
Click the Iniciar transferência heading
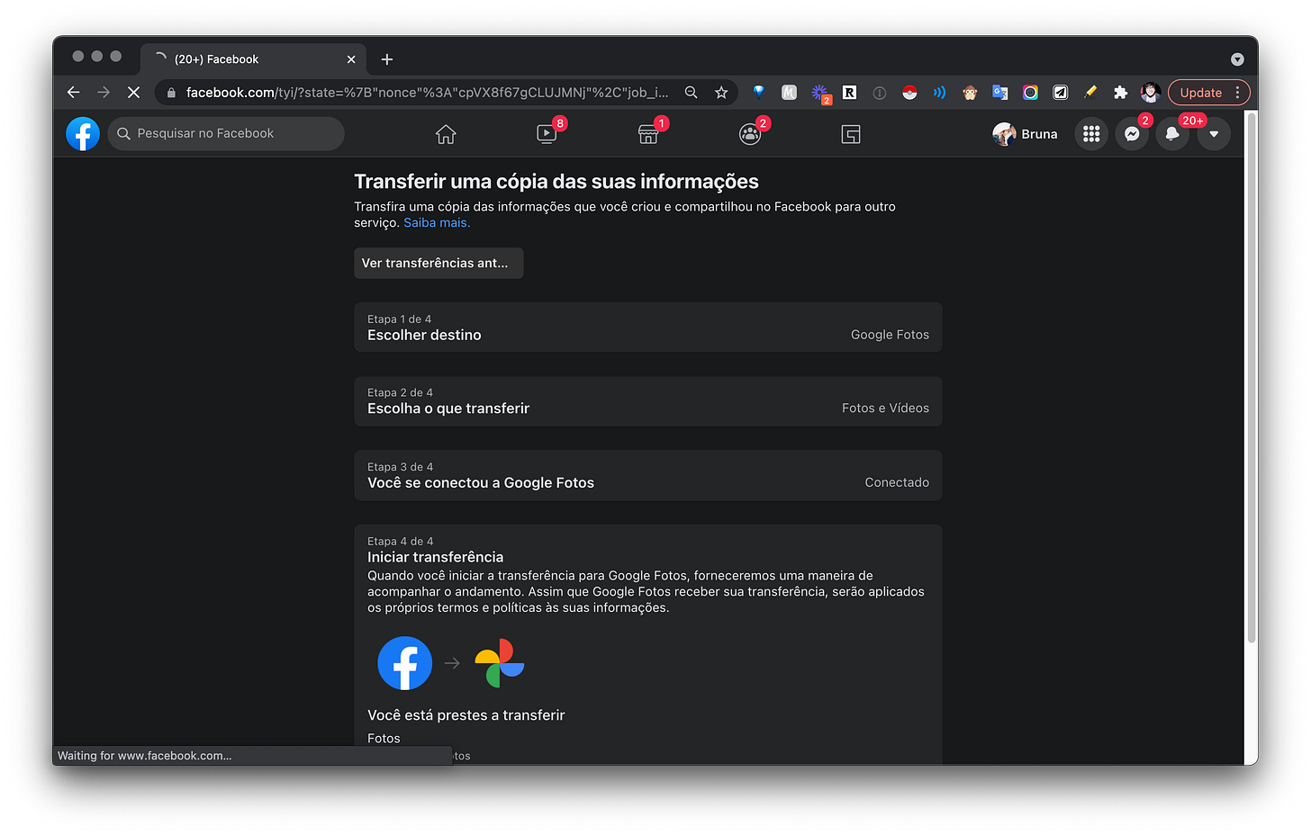coord(435,557)
